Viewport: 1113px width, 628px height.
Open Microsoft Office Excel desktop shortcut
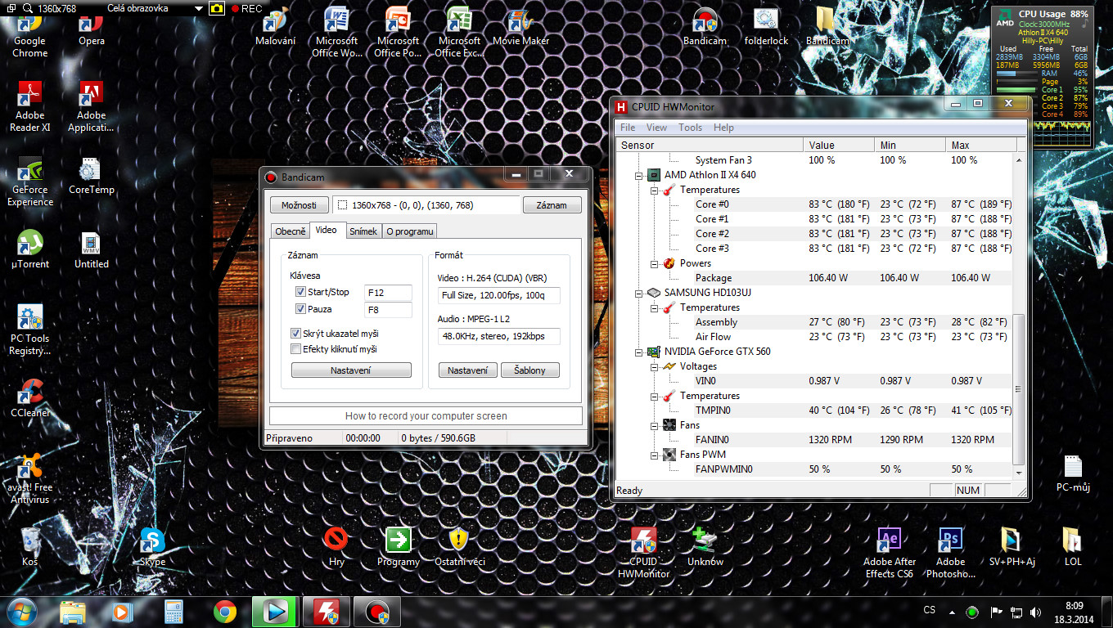pos(459,33)
